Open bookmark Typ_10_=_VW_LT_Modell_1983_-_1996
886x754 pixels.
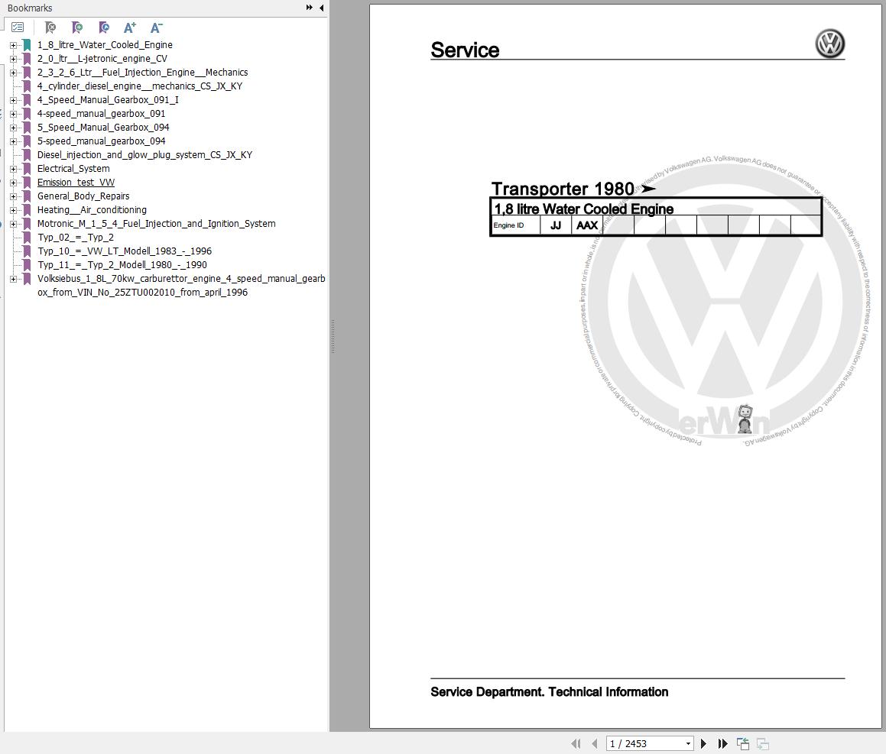point(125,251)
